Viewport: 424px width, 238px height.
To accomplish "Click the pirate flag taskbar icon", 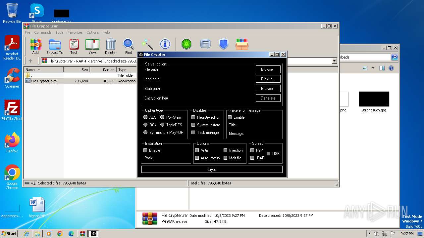I will tap(94, 234).
